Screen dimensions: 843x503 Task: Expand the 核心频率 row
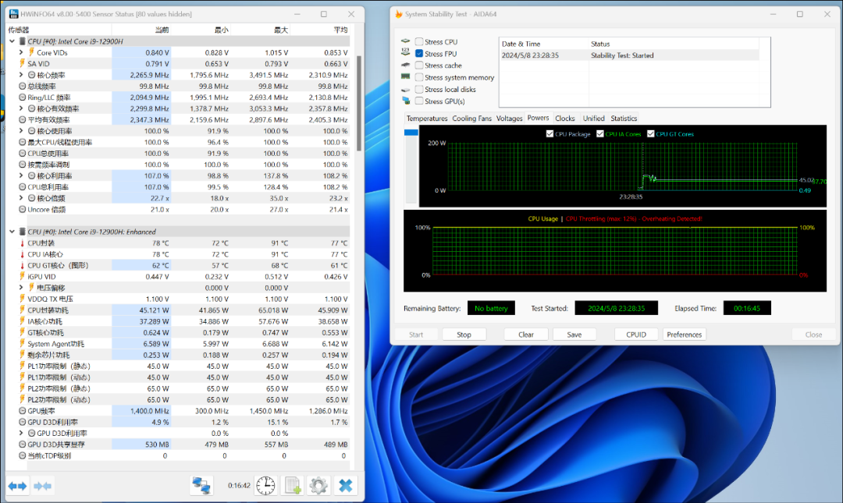point(21,75)
